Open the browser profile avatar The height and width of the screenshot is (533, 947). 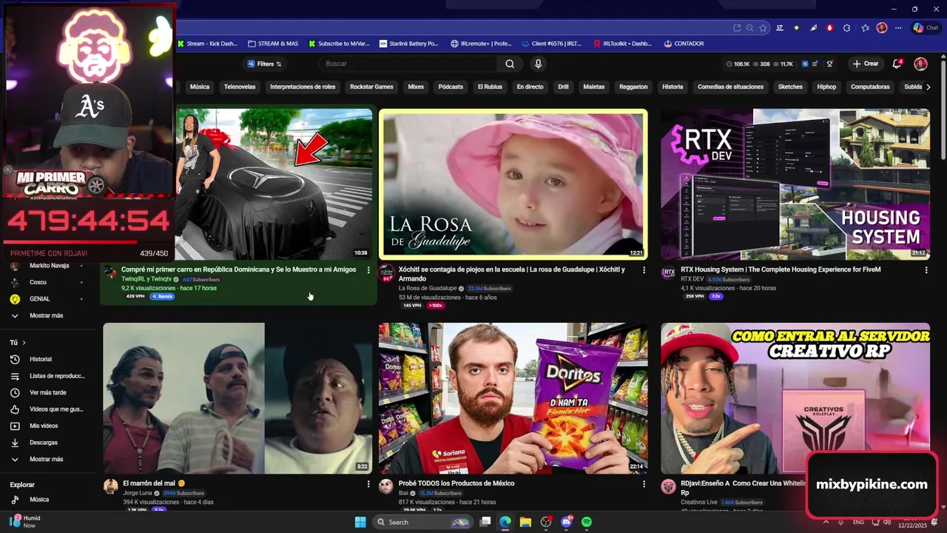[882, 27]
